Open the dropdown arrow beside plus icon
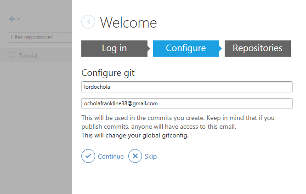The image size is (306, 194). pos(18,19)
